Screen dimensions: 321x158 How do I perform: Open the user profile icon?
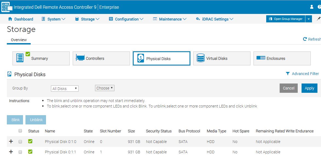[x=311, y=7]
